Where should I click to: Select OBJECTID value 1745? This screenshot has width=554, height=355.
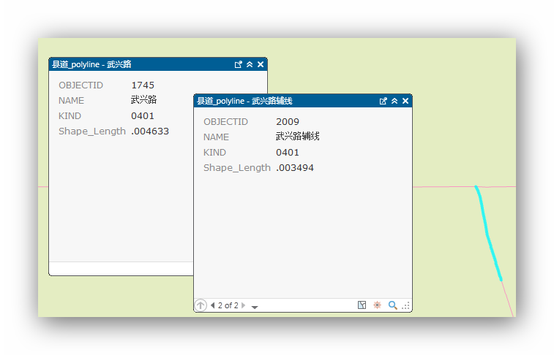pos(143,85)
